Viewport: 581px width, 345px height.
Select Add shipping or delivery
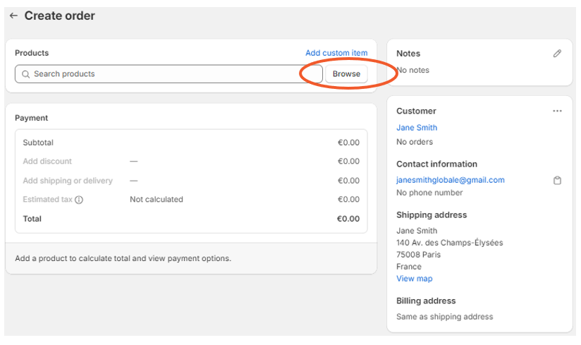point(68,181)
